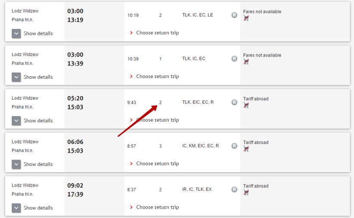The image size is (354, 218).
Task: Choose return trip for 09:02 departure
Action: (157, 207)
